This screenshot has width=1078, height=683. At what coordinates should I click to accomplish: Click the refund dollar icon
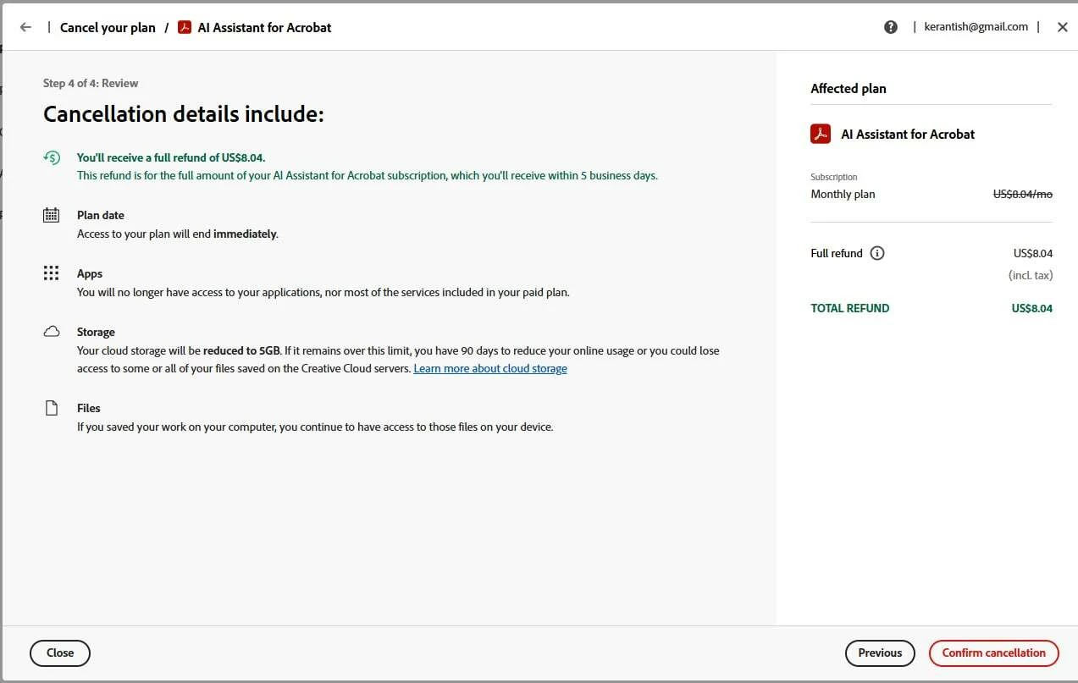52,157
